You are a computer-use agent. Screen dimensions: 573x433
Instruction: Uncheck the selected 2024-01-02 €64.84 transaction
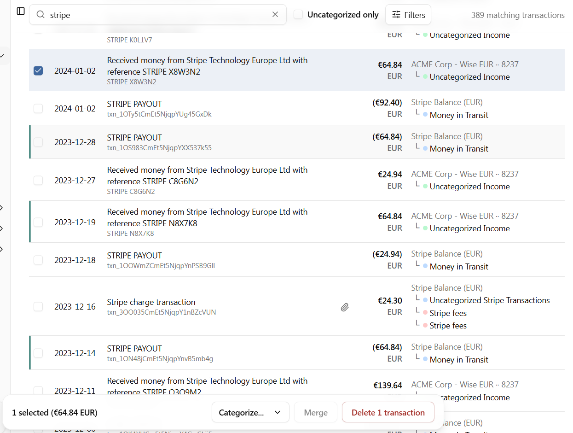(x=38, y=70)
